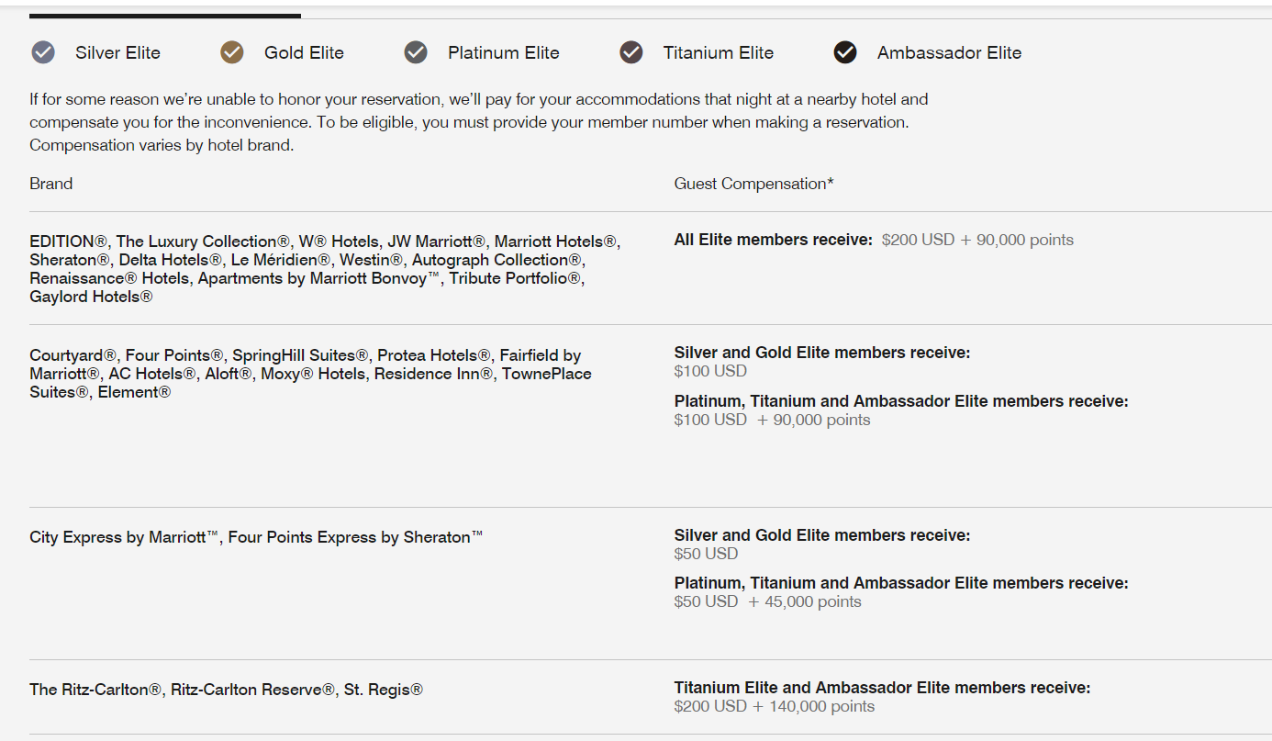Click the $200 USD + 140,000 points text
Viewport: 1272px width, 741px height.
tap(775, 706)
